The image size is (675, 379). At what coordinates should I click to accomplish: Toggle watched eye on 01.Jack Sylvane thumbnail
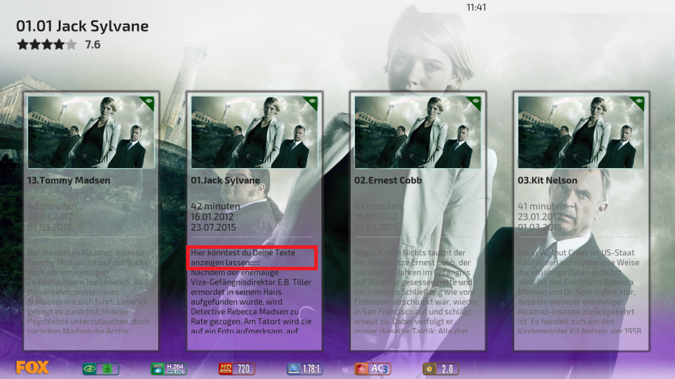pos(312,101)
